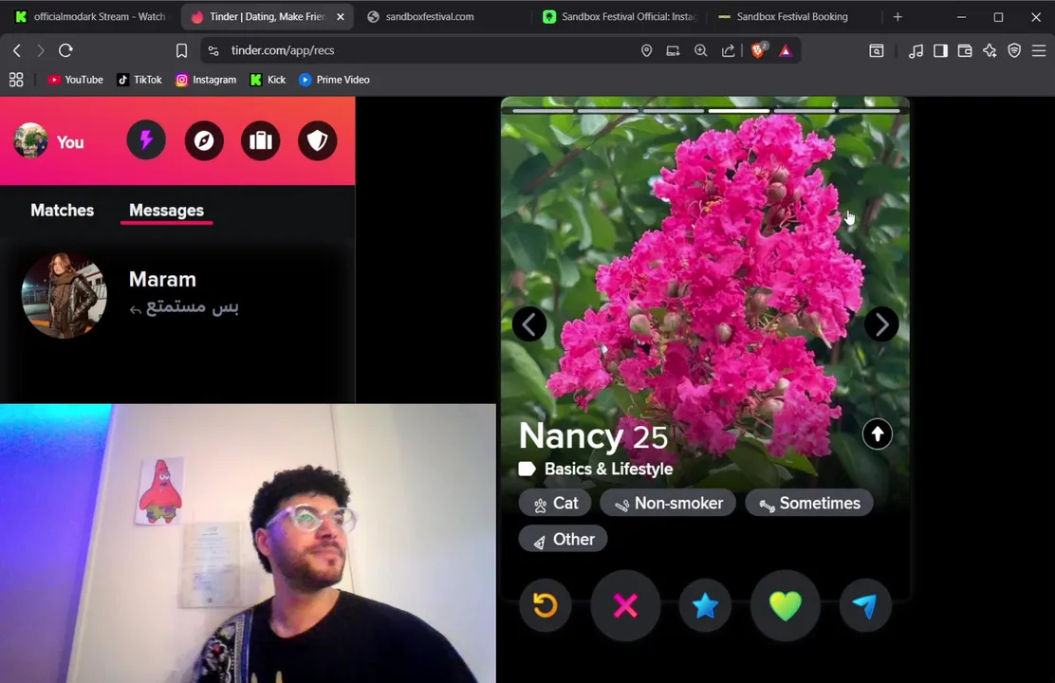This screenshot has width=1055, height=683.
Task: Open the Explore compass icon
Action: 204,140
